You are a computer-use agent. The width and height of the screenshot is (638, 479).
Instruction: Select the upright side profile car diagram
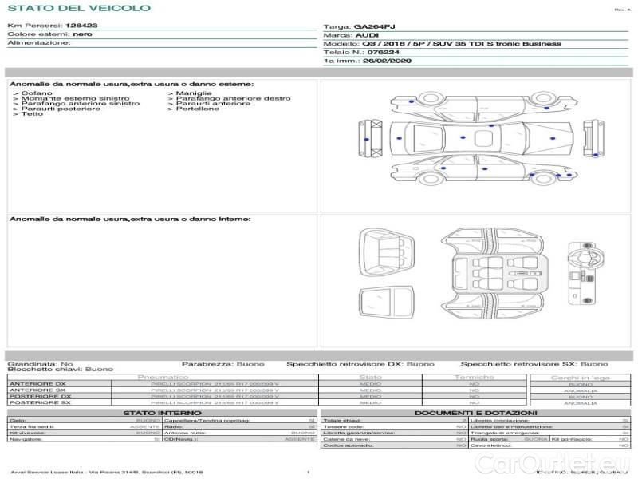484,169
